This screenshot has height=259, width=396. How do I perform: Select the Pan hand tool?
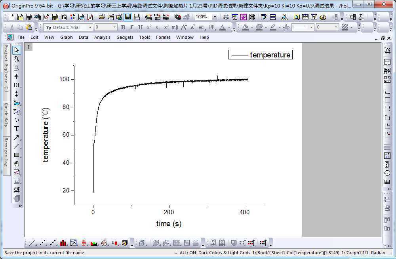(16, 164)
